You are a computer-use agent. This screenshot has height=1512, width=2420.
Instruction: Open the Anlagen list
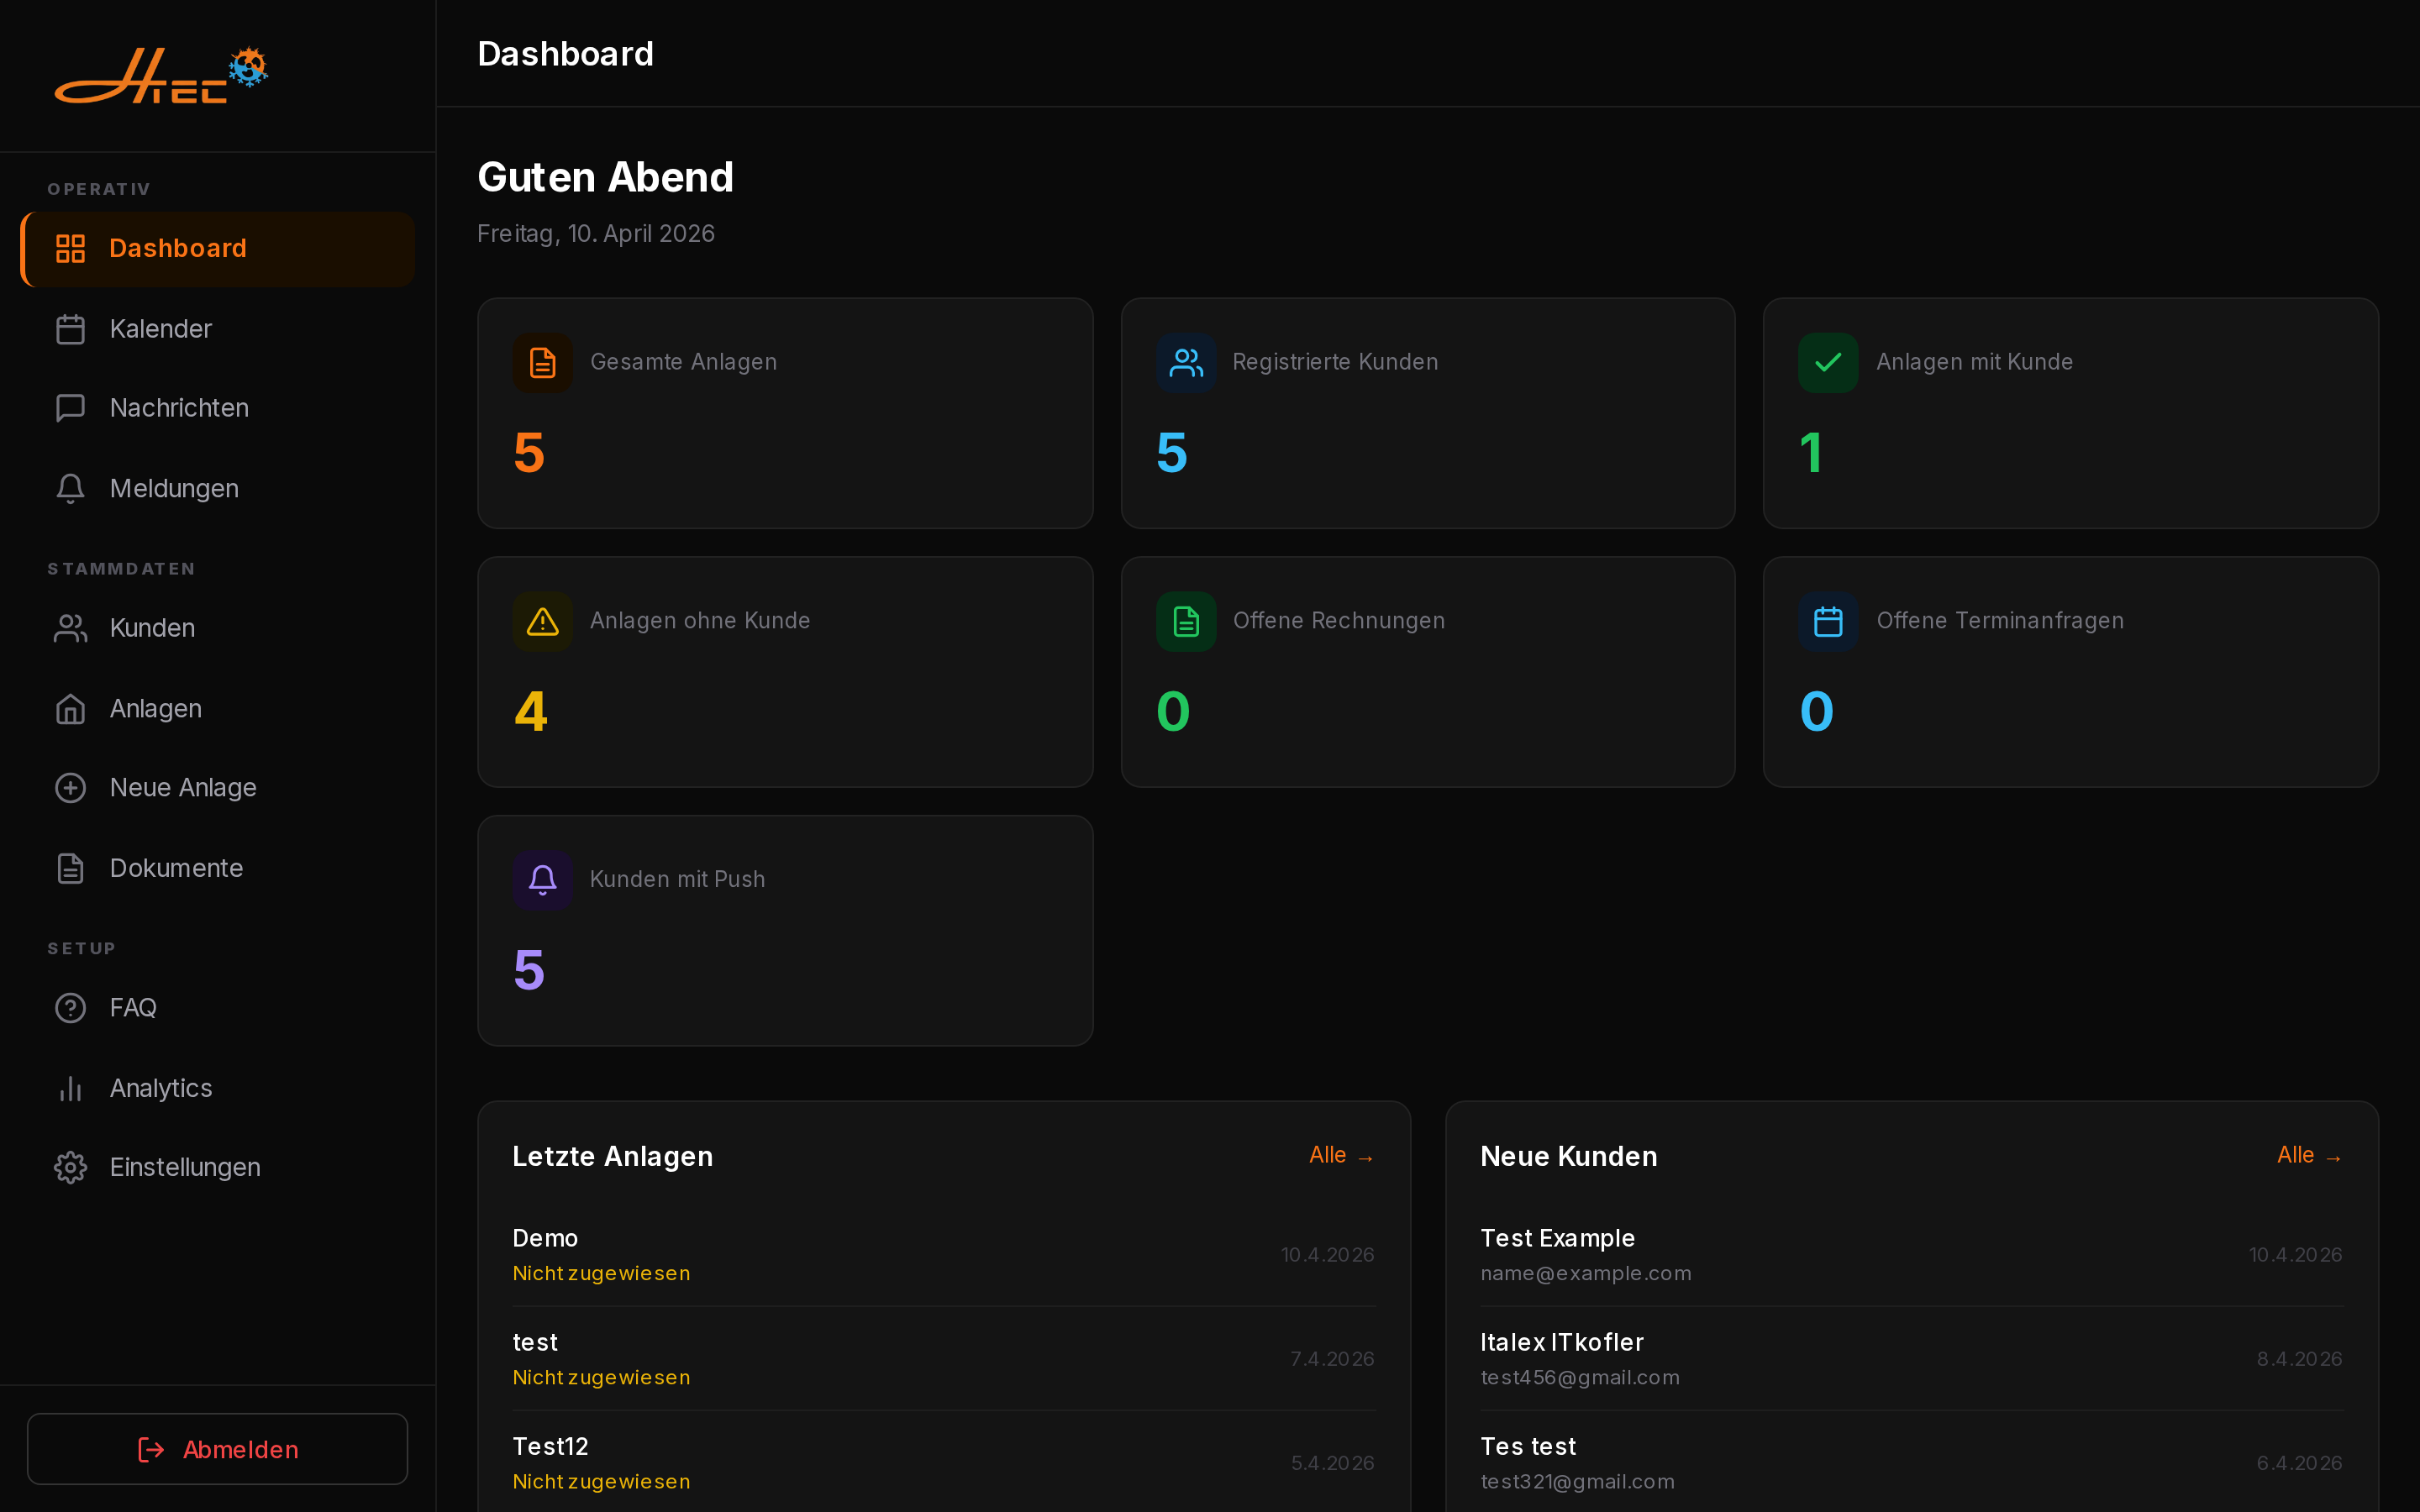[x=217, y=708]
